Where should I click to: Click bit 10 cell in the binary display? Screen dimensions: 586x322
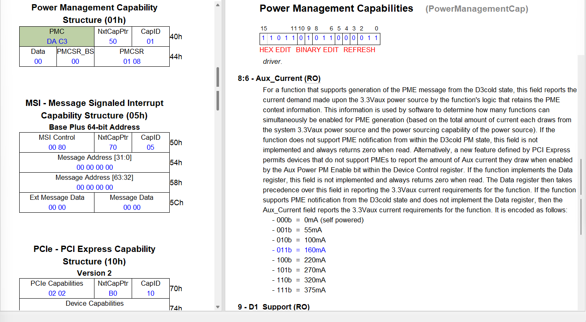(301, 39)
